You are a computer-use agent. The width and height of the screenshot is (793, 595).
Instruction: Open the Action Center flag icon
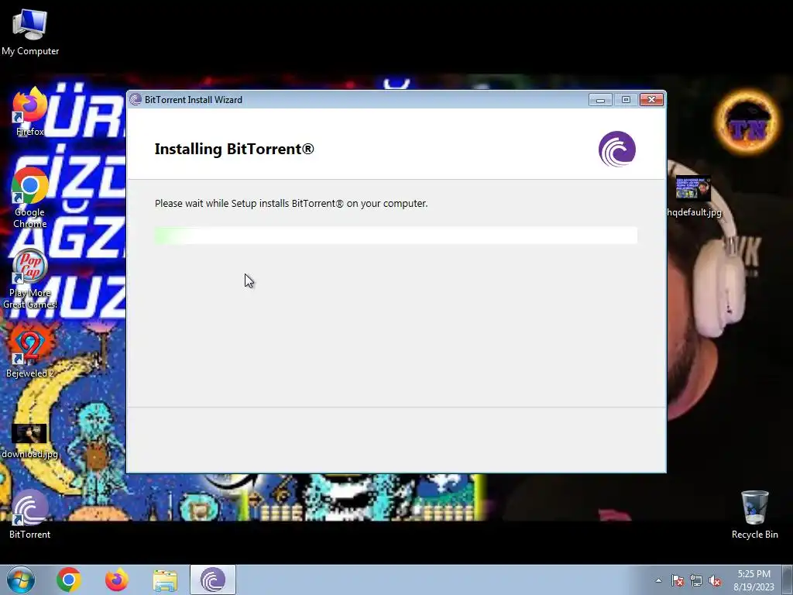click(x=677, y=580)
